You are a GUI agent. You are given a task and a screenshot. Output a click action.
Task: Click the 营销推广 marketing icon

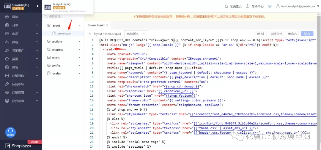tap(7, 50)
